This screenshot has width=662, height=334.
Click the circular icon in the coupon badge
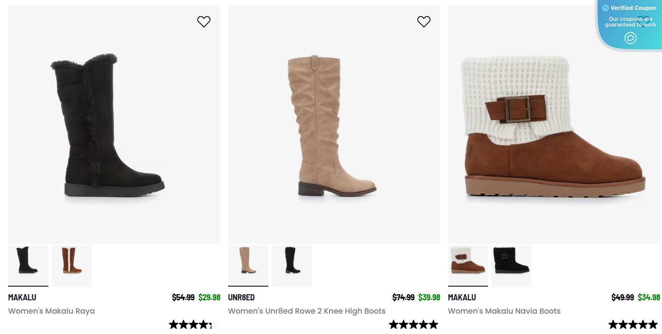pyautogui.click(x=630, y=38)
